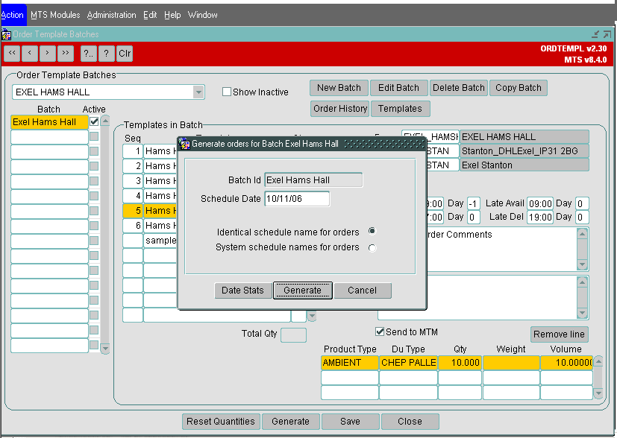Image resolution: width=617 pixels, height=438 pixels.
Task: Click Date Stats in the dialog
Action: pyautogui.click(x=242, y=291)
